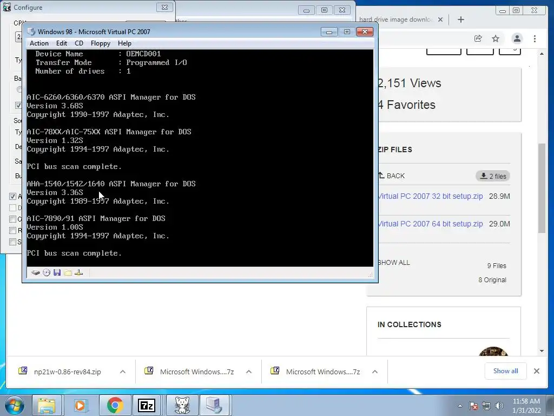Open Windows Media Player from the taskbar
This screenshot has height=416, width=554.
[80, 405]
